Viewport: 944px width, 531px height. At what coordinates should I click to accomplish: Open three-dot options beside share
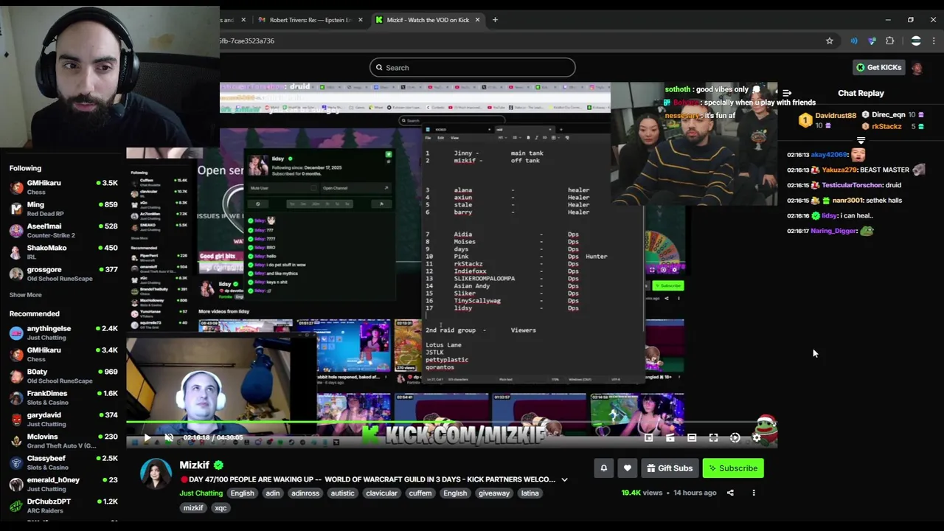click(x=754, y=493)
